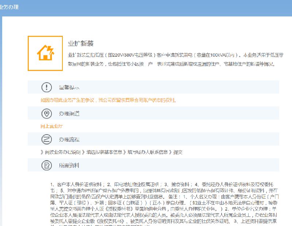Image resolution: width=292 pixels, height=226 pixels.
Task: Click the 办理流程 section label
Action: coord(69,139)
